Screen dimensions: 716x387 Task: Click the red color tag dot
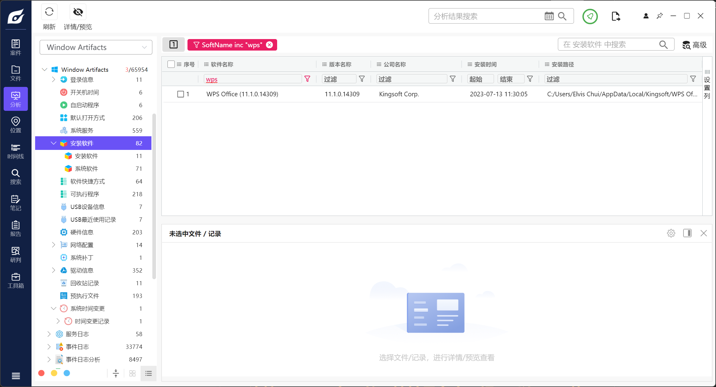[x=41, y=373]
